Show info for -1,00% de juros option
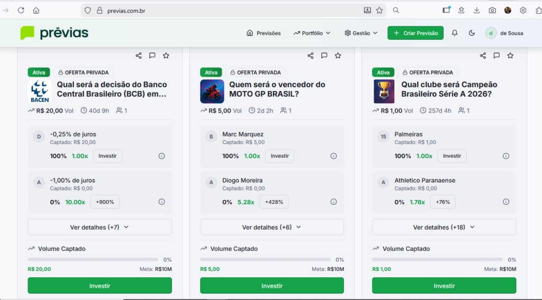The width and height of the screenshot is (542, 300). 161,202
